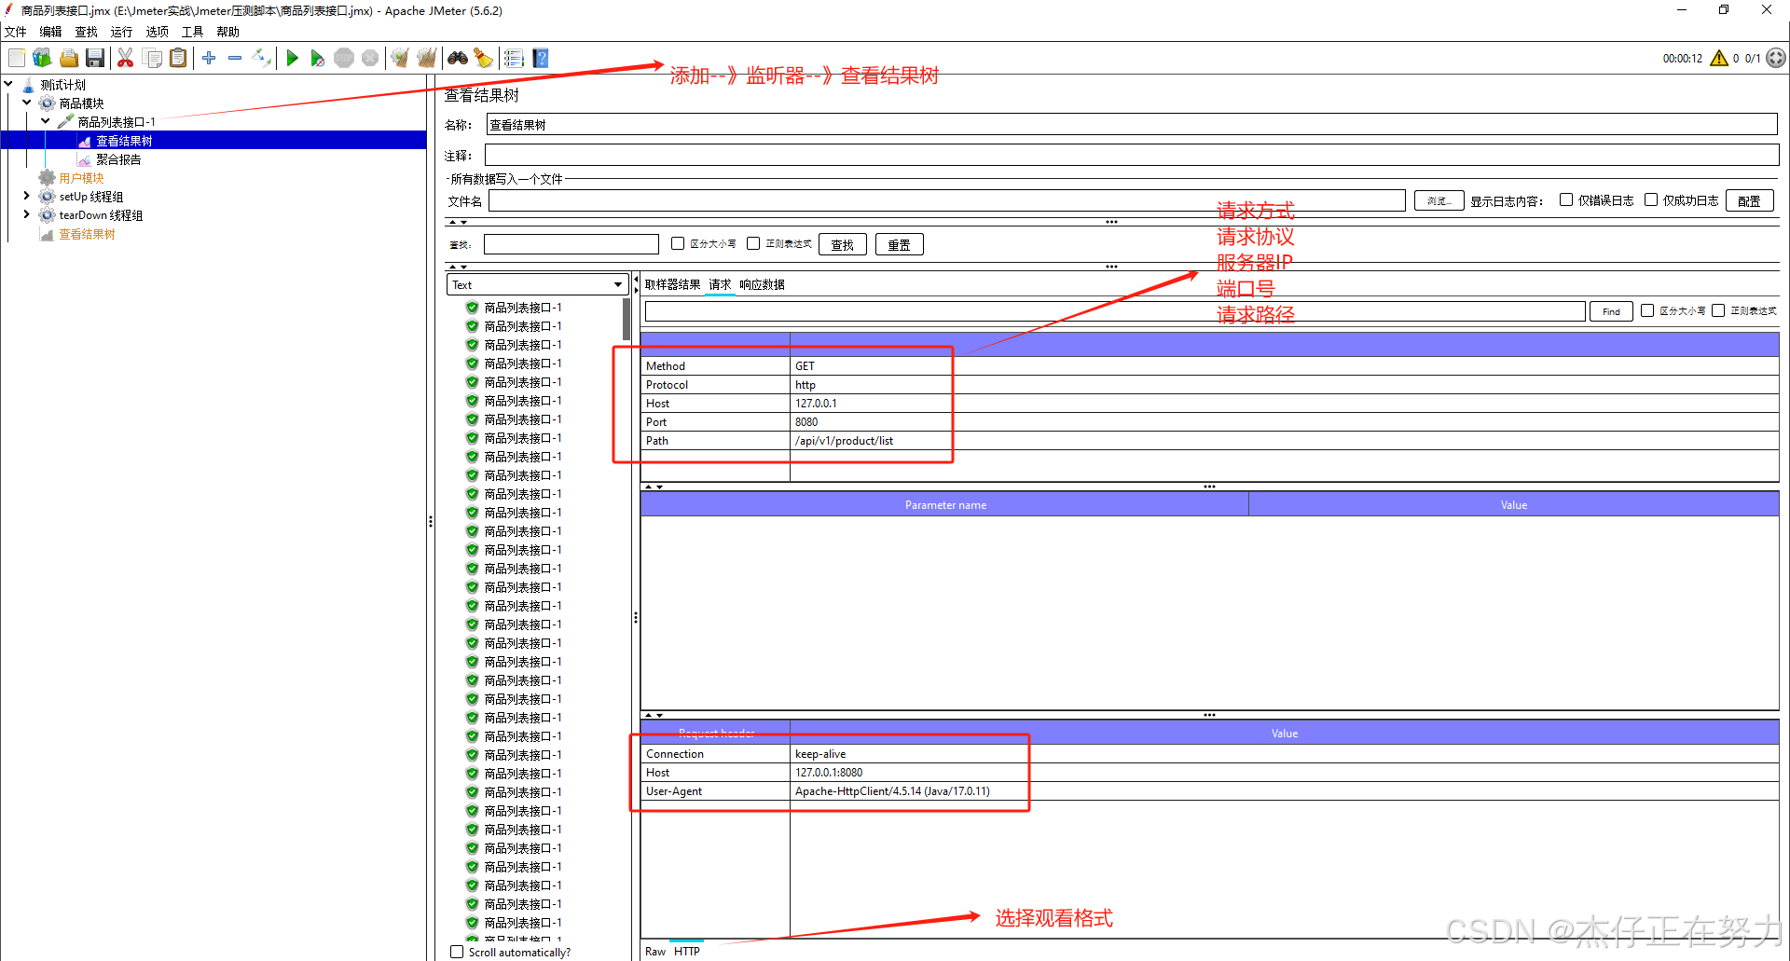Collapse the 测试计划 tree node
The height and width of the screenshot is (961, 1790).
click(8, 84)
